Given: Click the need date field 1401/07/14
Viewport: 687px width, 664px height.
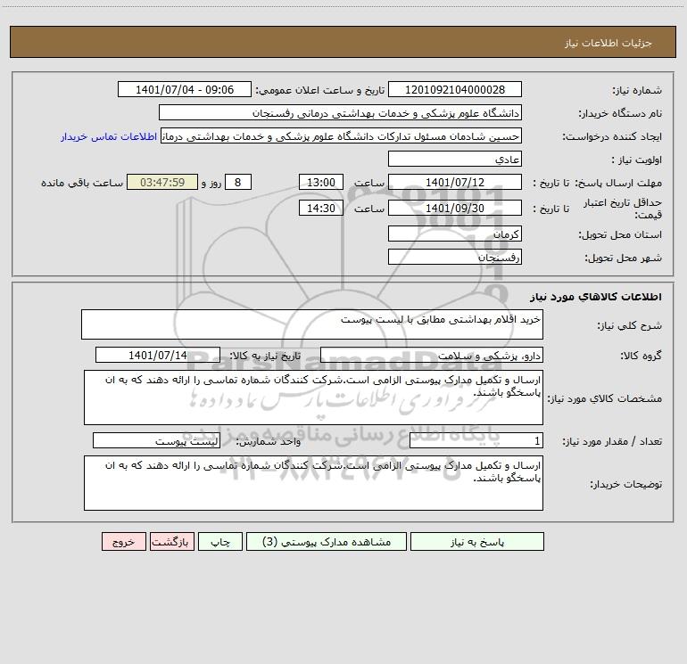Looking at the screenshot, I should click(158, 355).
